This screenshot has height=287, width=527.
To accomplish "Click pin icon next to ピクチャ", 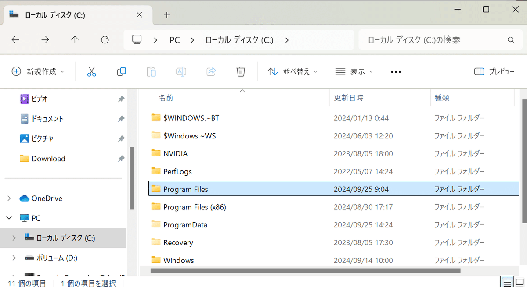I will point(121,139).
